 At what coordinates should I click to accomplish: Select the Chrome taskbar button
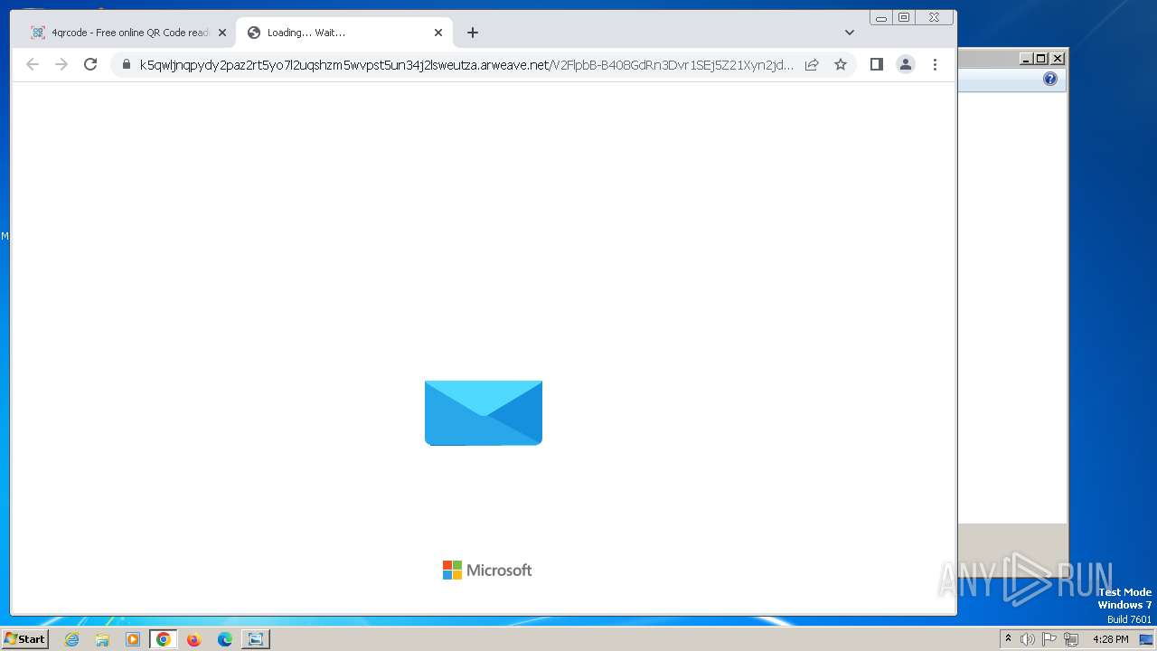tap(164, 639)
